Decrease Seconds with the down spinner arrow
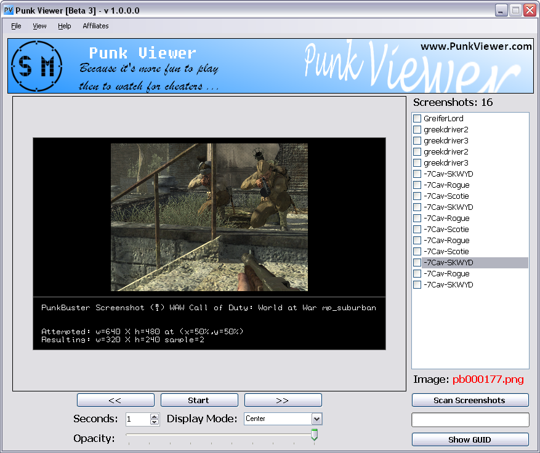Viewport: 540px width, 453px height. 155,422
